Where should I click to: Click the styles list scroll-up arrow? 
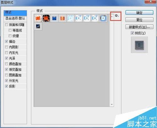(112, 17)
